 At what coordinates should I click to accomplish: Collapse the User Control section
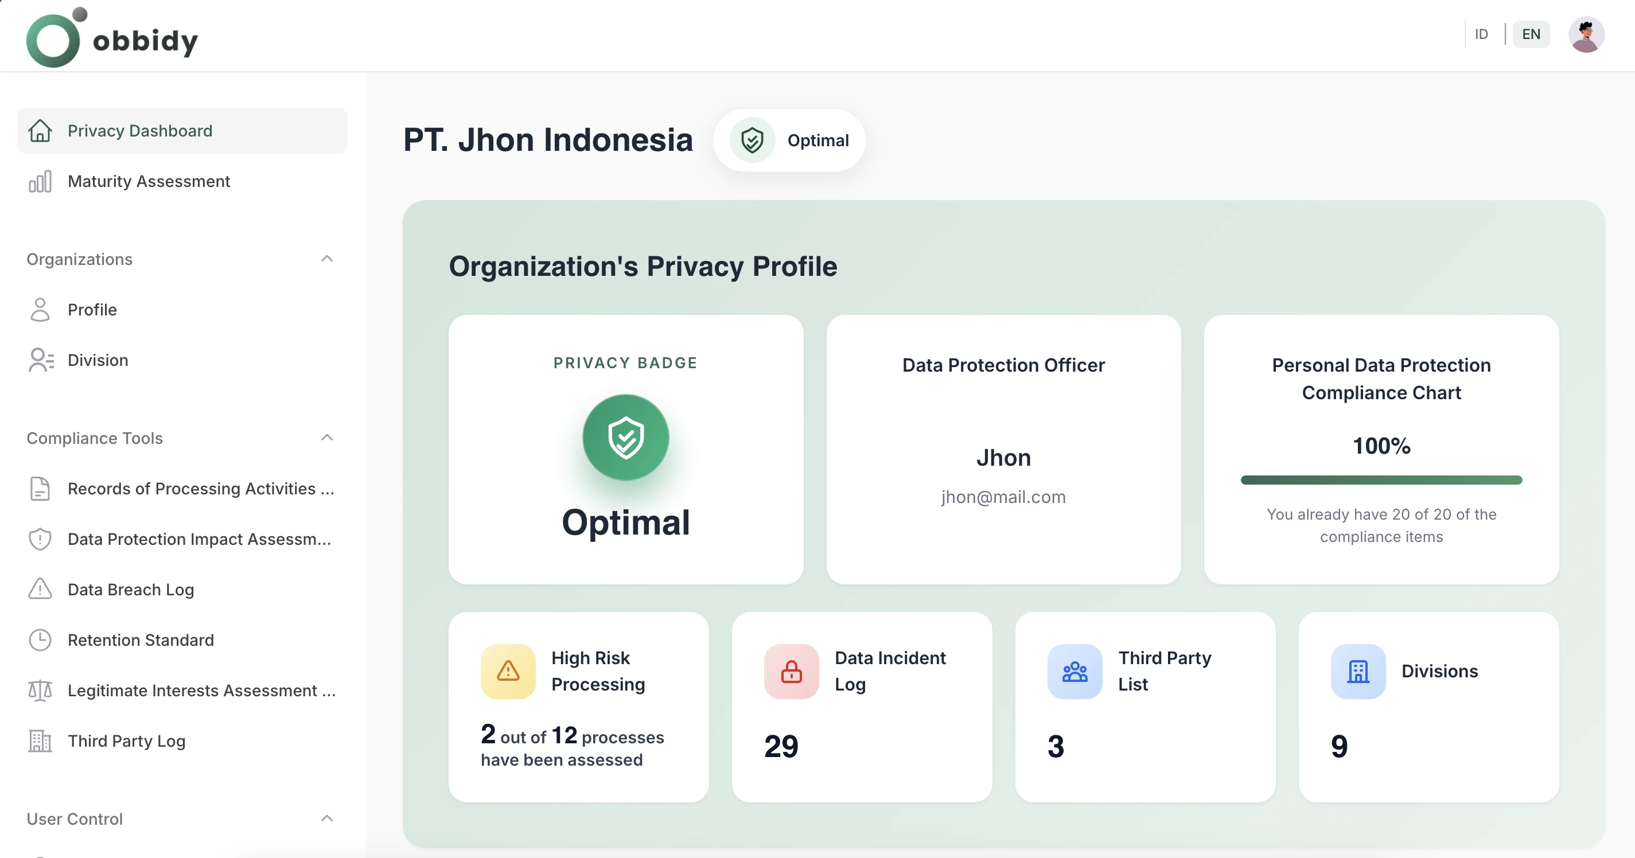(x=327, y=818)
